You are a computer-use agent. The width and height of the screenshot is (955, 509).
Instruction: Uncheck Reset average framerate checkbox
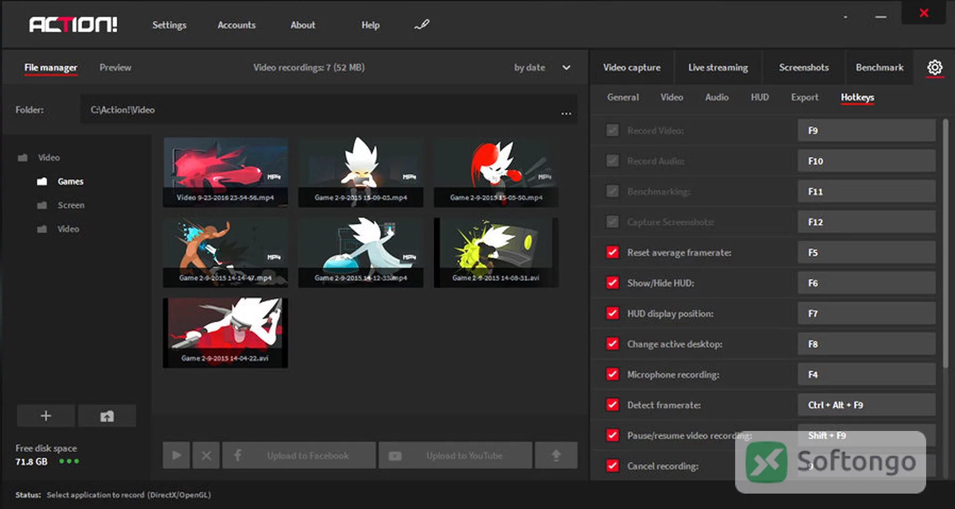click(612, 253)
